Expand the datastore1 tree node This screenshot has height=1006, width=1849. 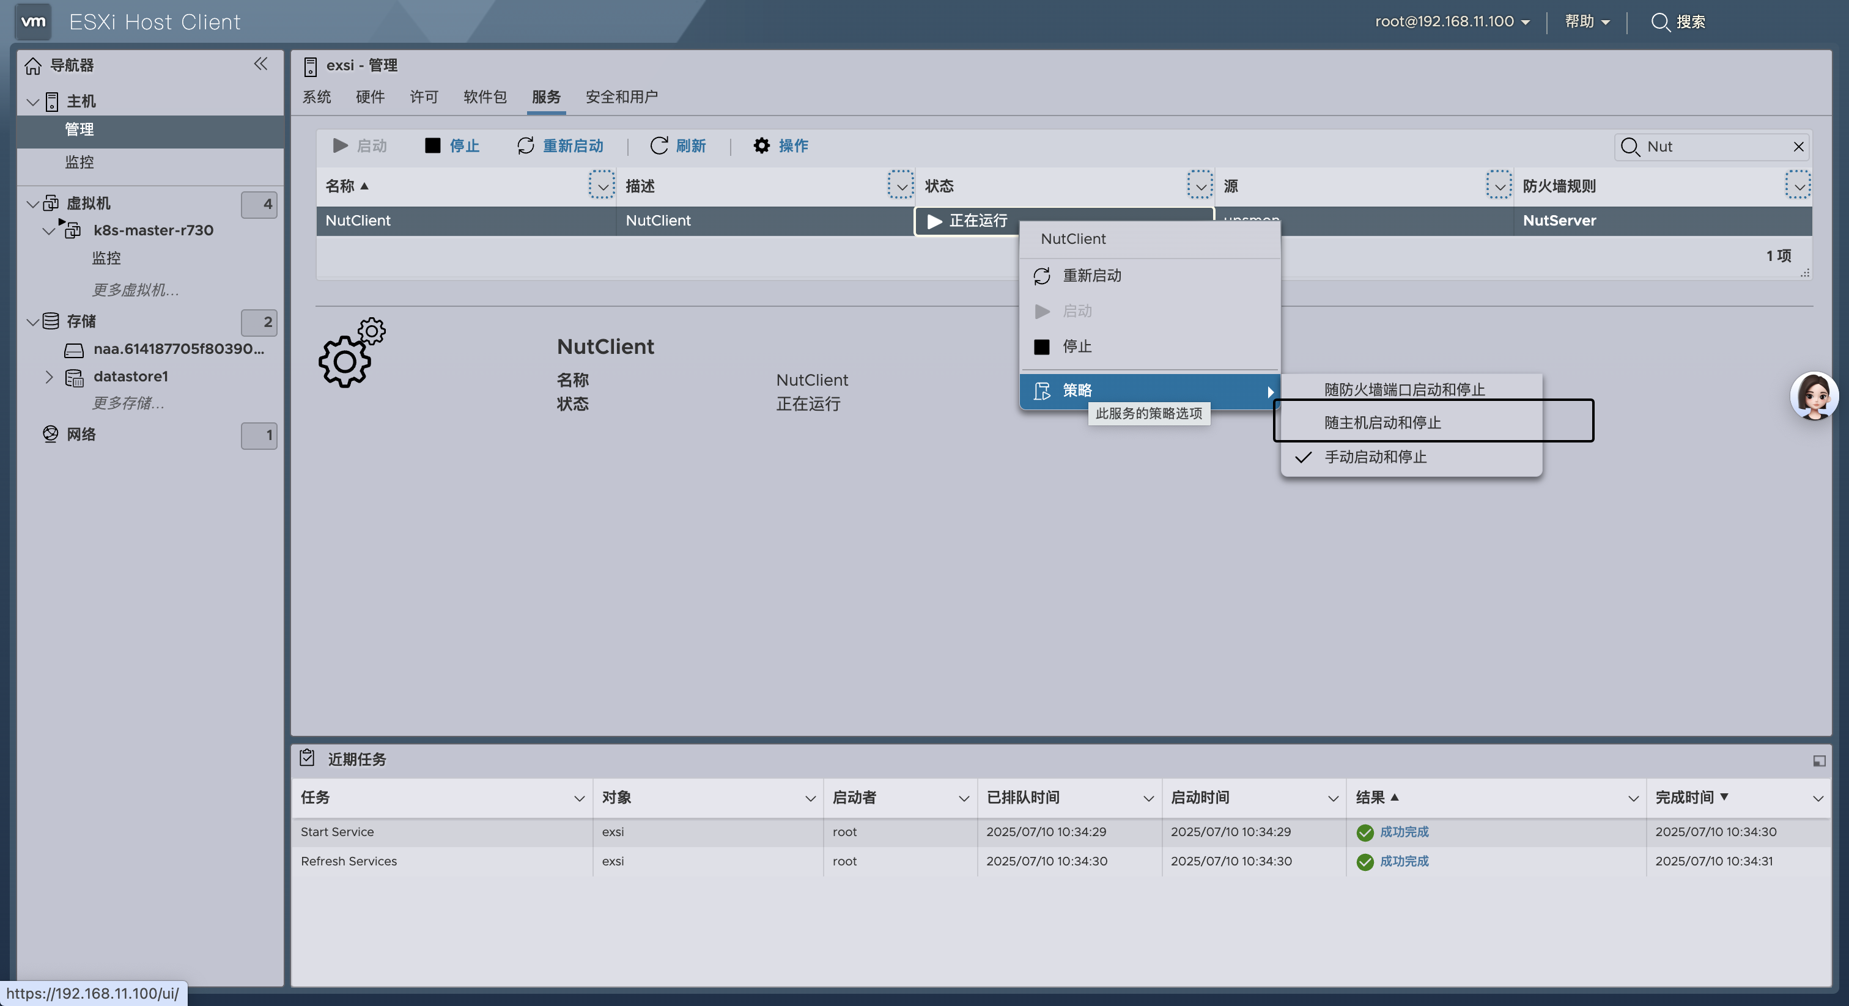click(x=49, y=376)
